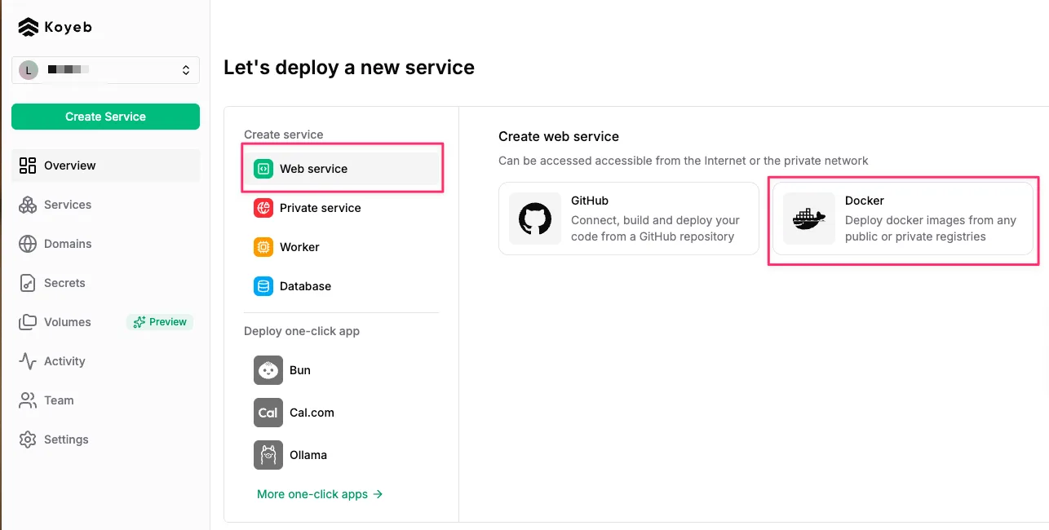Click the Koyeb logo icon

[x=28, y=27]
